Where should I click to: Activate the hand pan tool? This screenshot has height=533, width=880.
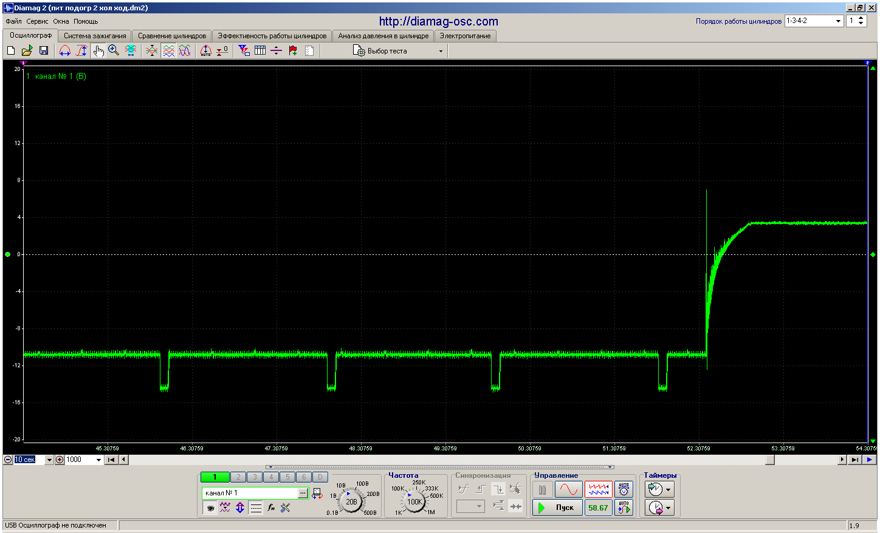98,51
